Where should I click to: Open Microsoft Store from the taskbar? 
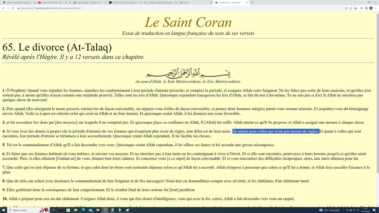coord(68,210)
